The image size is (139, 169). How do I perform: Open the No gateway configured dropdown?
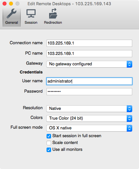pyautogui.click(x=89, y=64)
